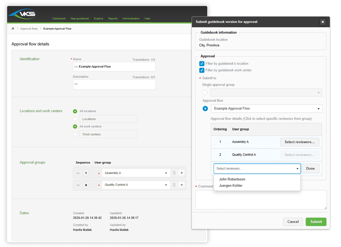Uncheck Filter by guidebook's location
This screenshot has width=341, height=247.
pyautogui.click(x=202, y=63)
